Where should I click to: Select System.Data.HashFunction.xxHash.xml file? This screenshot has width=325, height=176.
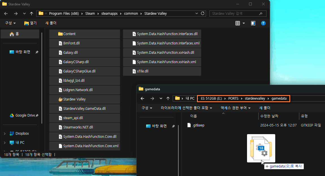pos(162,62)
